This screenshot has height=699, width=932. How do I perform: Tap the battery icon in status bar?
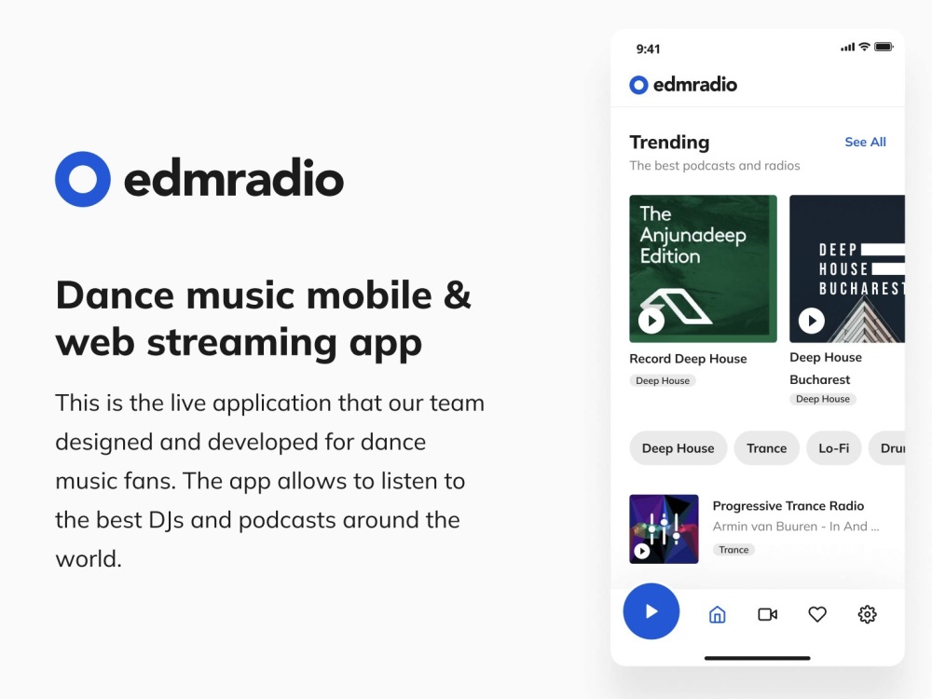click(x=884, y=47)
